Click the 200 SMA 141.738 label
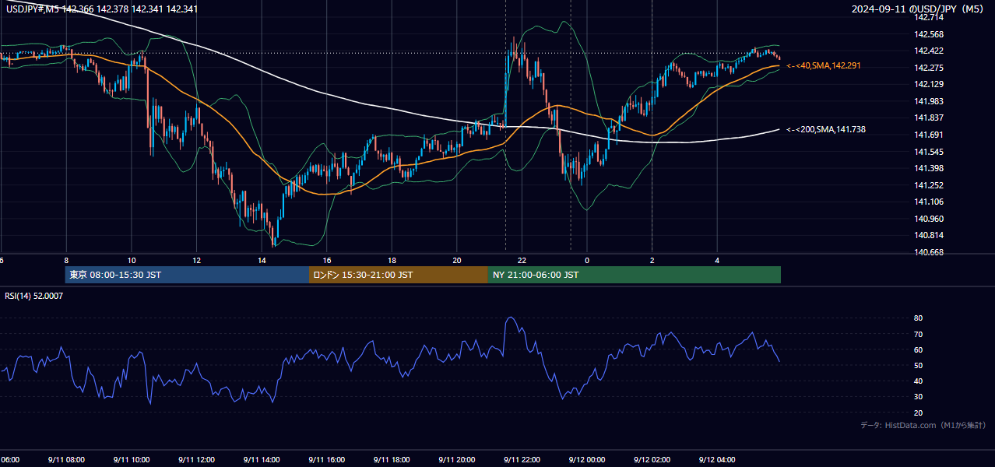This screenshot has width=995, height=467. pos(826,130)
